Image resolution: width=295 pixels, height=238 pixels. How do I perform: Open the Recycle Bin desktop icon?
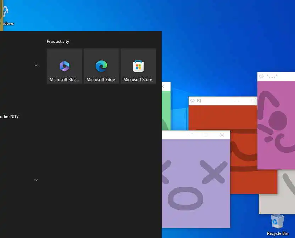pyautogui.click(x=278, y=225)
